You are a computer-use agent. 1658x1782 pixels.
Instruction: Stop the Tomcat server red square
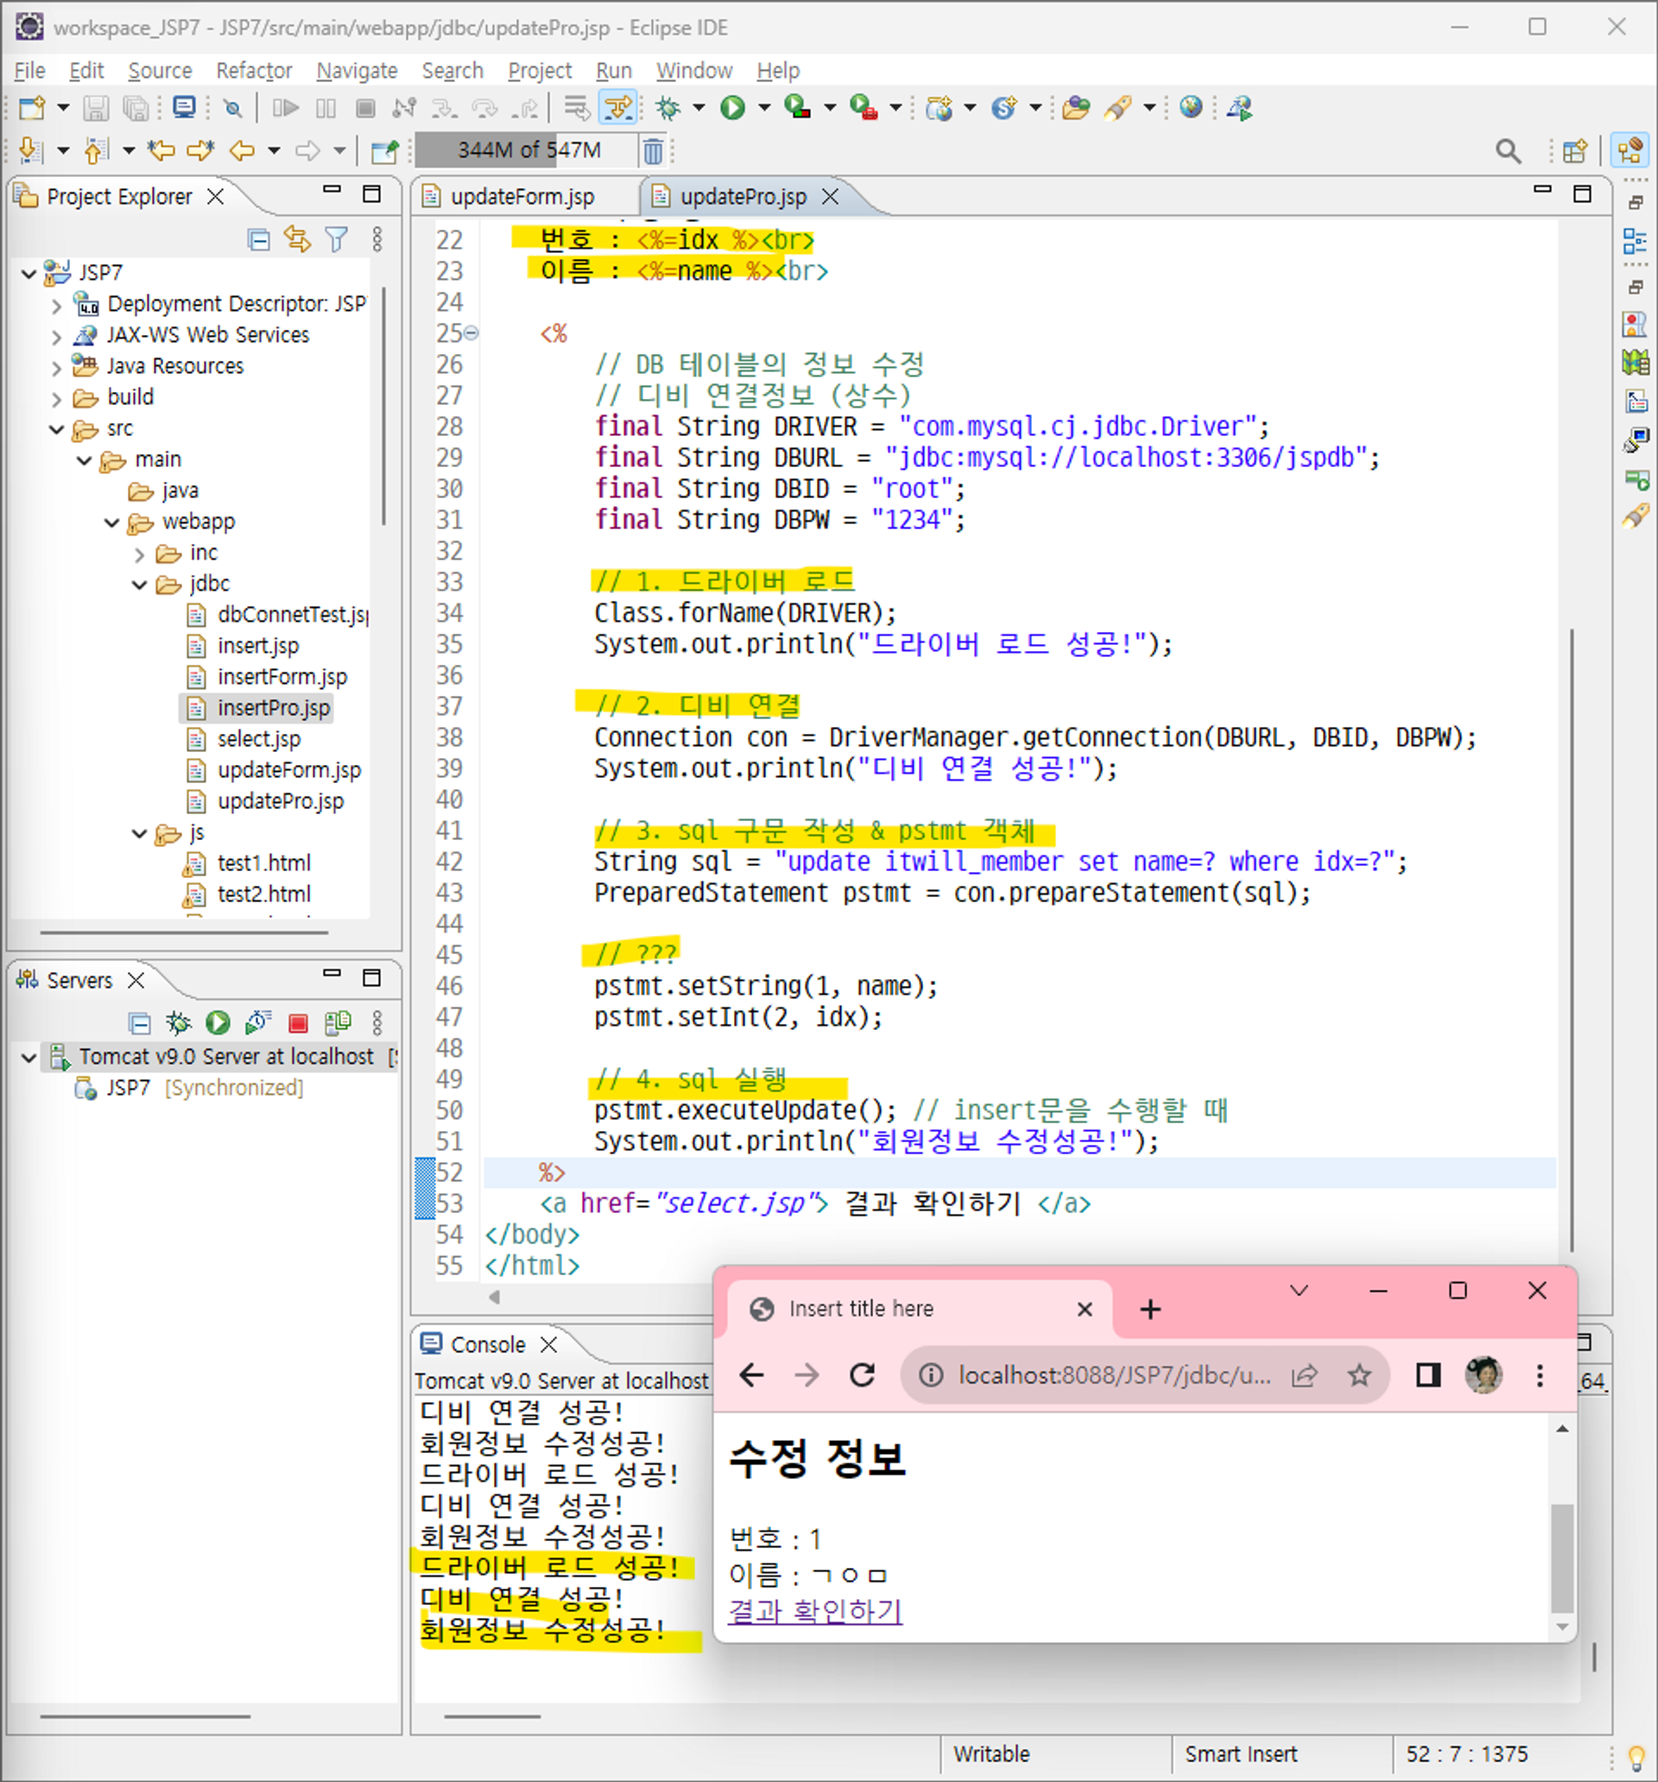(x=299, y=1023)
